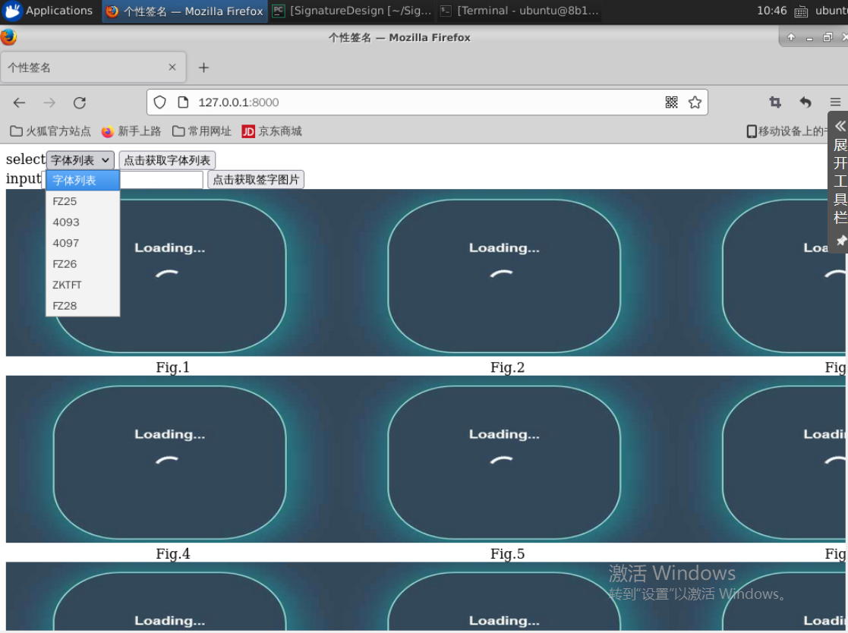This screenshot has width=848, height=633.
Task: Pick the 4097 font option
Action: [x=66, y=244]
